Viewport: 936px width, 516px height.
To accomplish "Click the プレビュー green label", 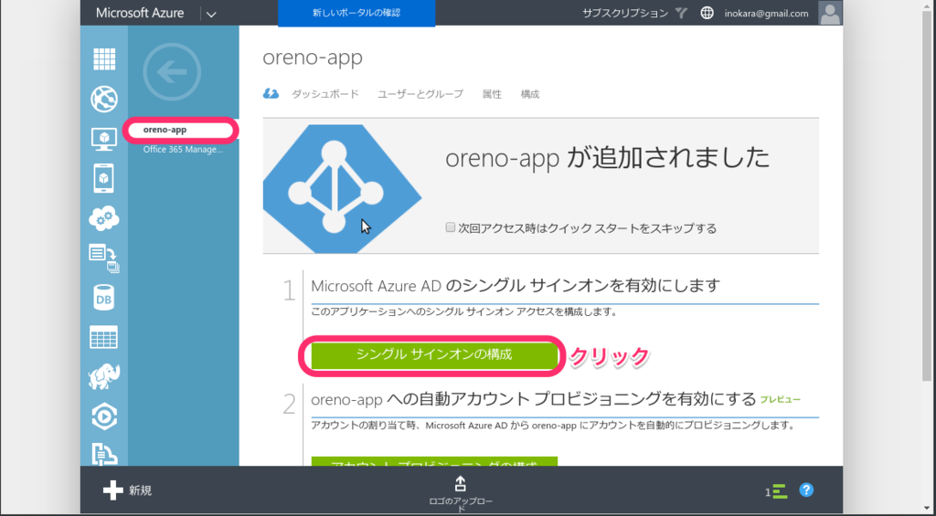I will coord(781,399).
